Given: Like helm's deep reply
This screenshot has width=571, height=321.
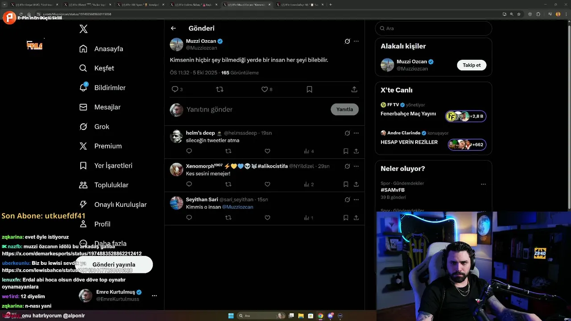Looking at the screenshot, I should (267, 151).
